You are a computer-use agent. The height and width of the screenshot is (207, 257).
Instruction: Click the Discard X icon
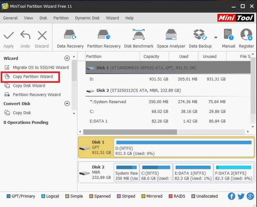click(42, 35)
